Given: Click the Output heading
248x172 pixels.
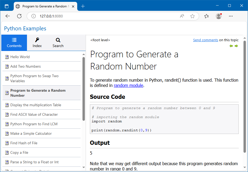Looking at the screenshot, I should click(100, 143).
